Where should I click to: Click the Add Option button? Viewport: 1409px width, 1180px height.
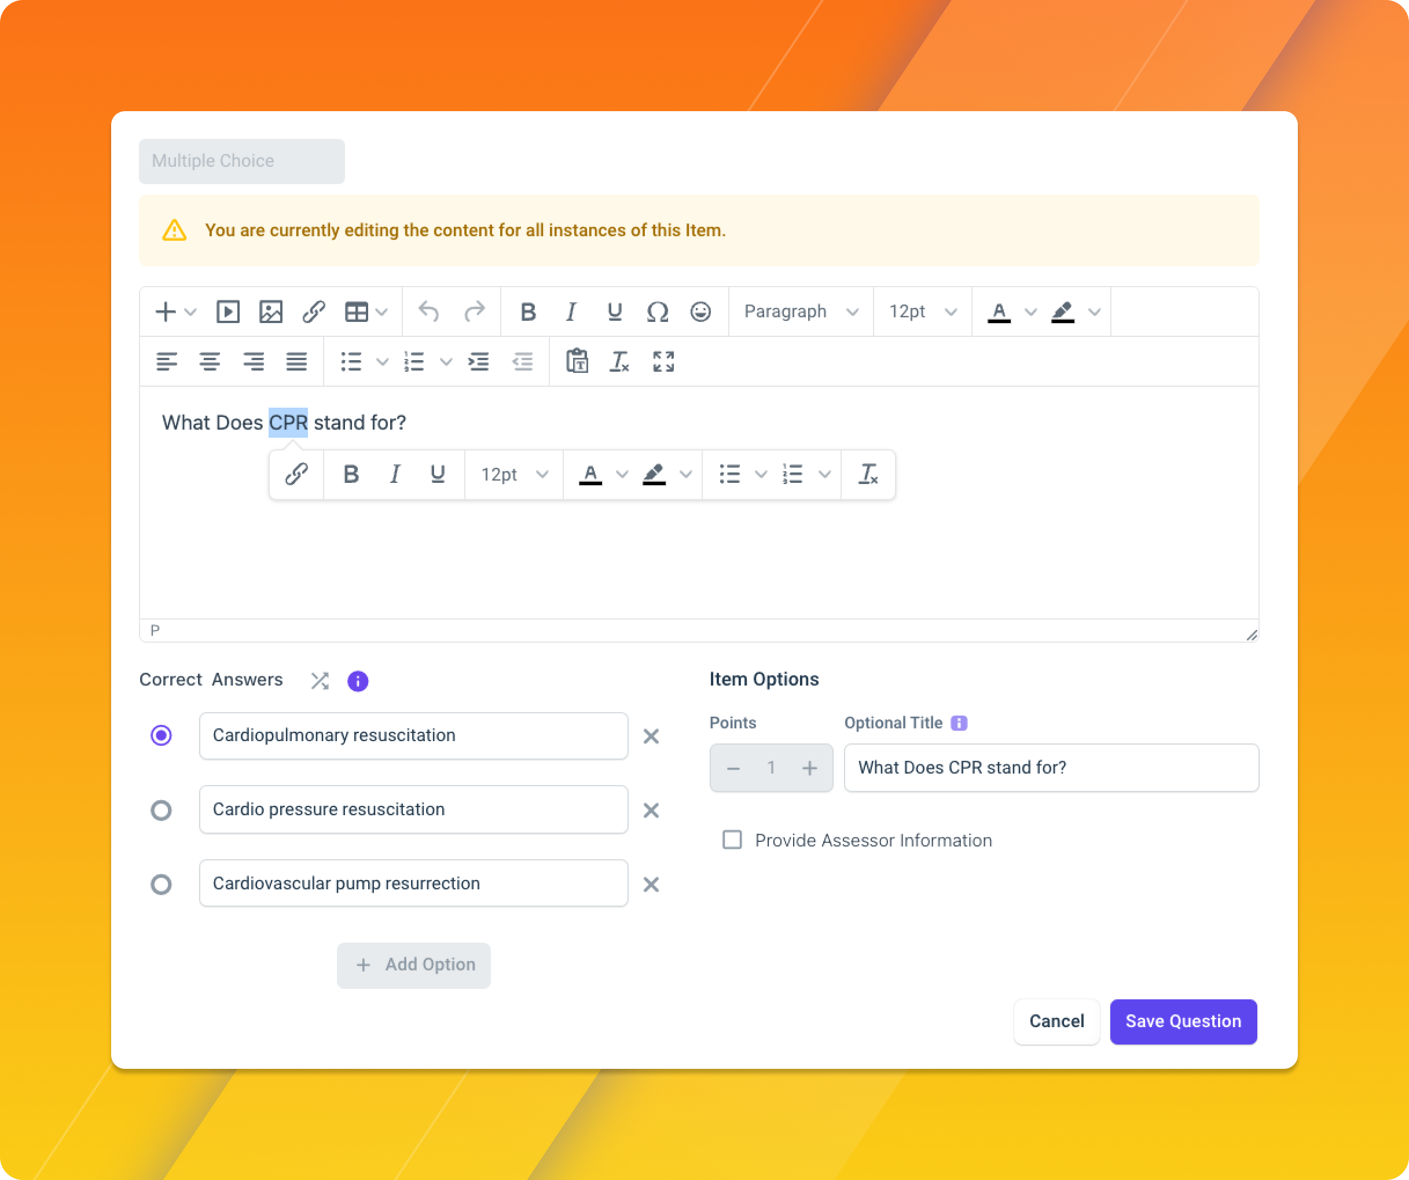click(x=414, y=965)
